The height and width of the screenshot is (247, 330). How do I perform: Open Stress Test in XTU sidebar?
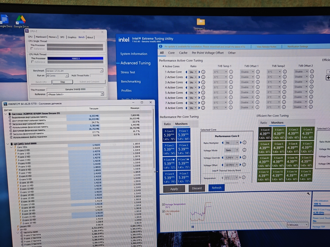128,72
